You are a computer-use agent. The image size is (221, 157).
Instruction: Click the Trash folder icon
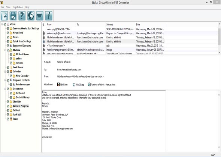click(11, 119)
